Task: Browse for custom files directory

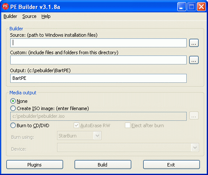Action: point(194,60)
